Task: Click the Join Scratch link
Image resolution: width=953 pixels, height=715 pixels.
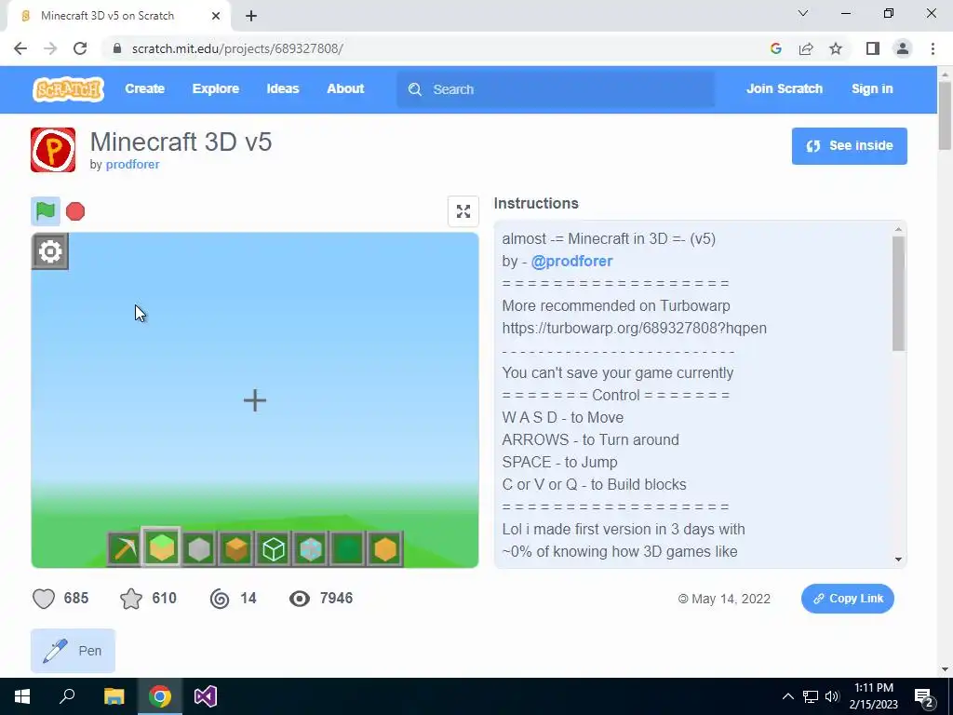Action: coord(784,88)
